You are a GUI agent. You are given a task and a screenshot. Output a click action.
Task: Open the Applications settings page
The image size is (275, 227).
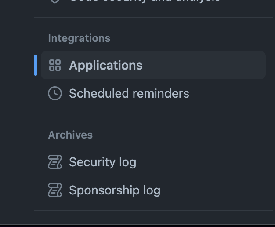(105, 66)
